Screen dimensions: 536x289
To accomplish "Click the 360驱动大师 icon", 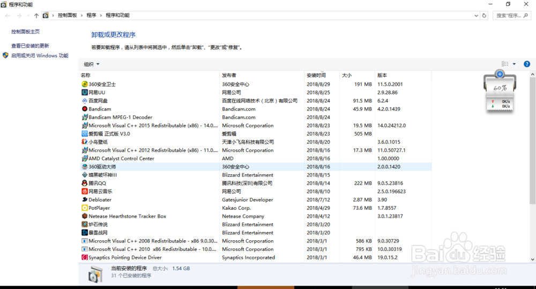I will (x=85, y=167).
